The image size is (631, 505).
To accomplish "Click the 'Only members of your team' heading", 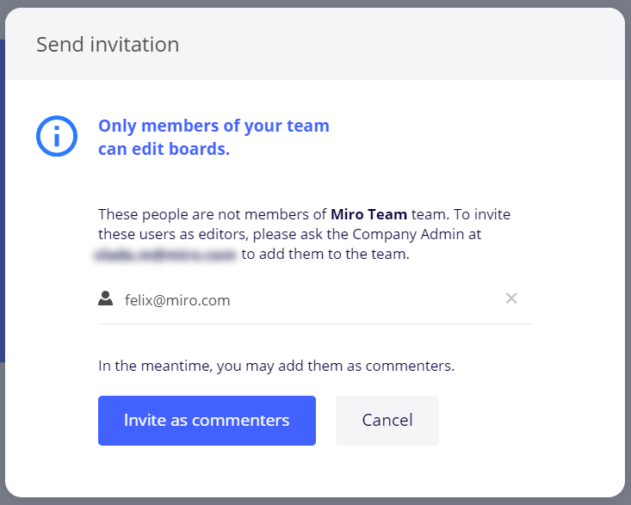I will pos(213,126).
